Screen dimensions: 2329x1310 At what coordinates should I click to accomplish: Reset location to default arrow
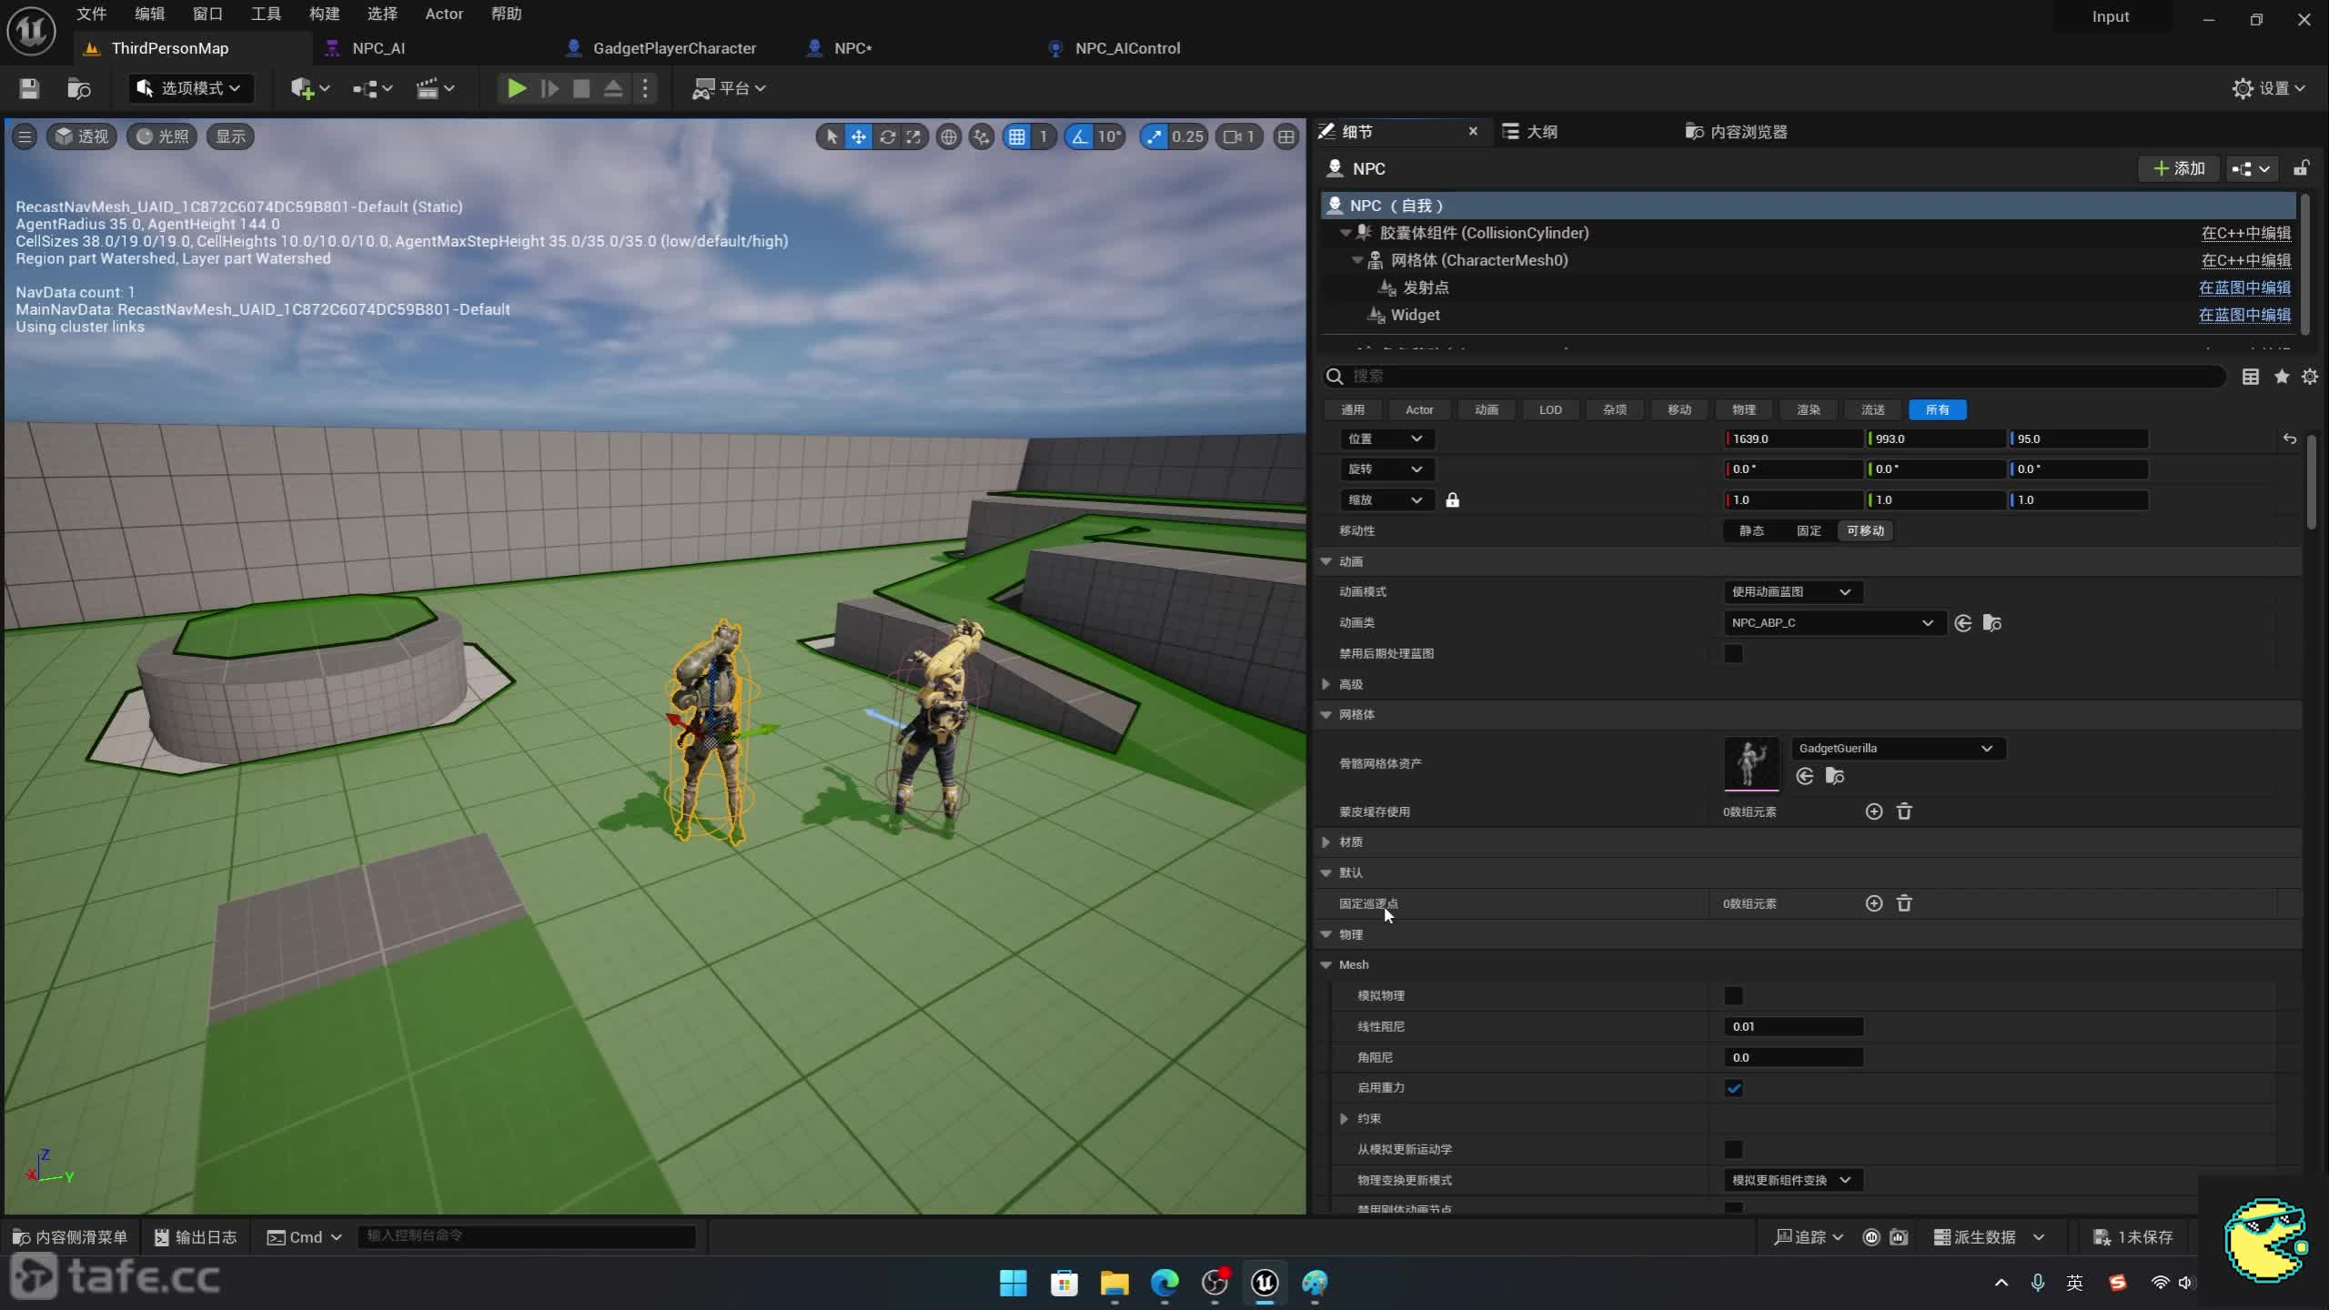point(2290,438)
